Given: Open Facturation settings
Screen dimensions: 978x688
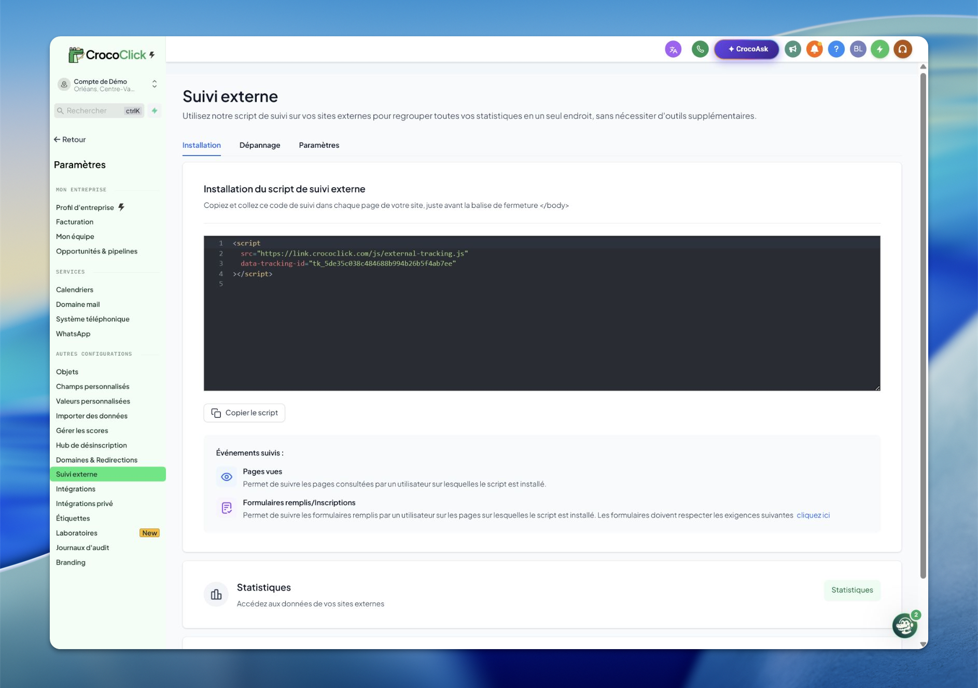Looking at the screenshot, I should [x=75, y=222].
